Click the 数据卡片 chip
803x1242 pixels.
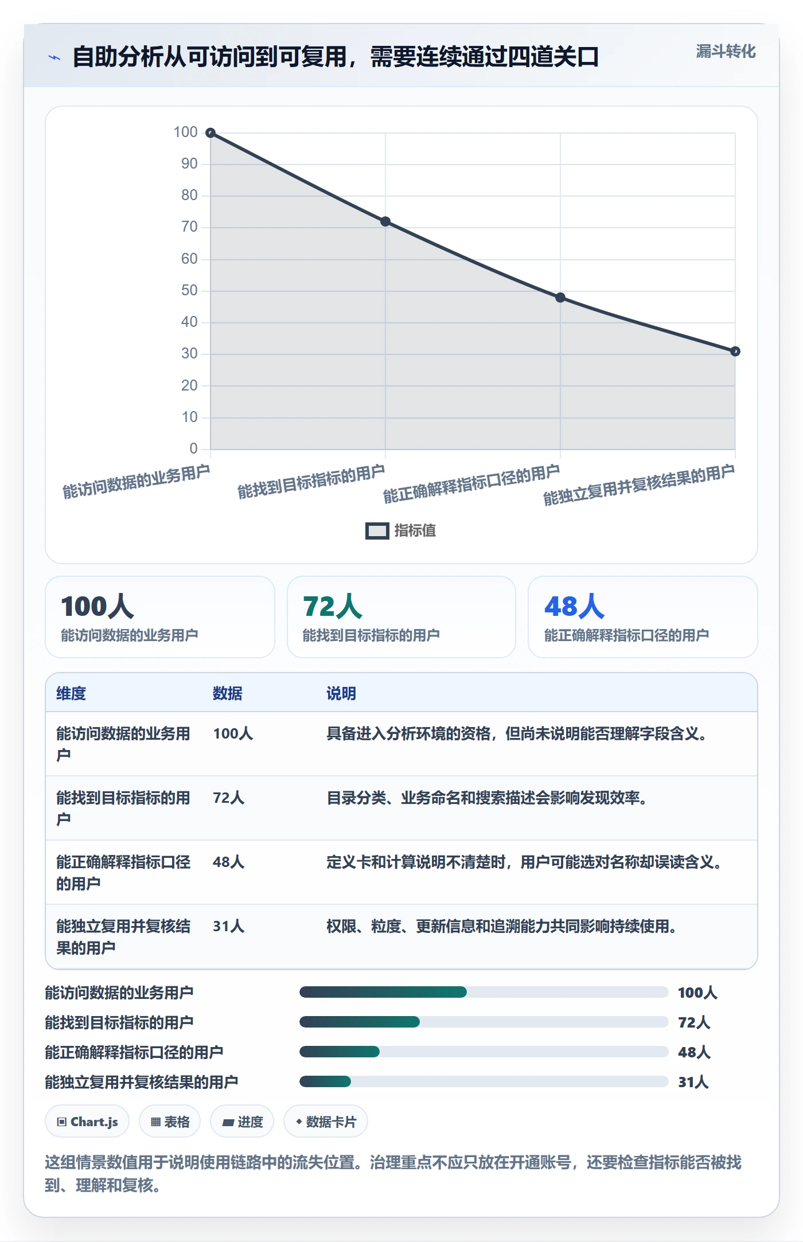326,1122
